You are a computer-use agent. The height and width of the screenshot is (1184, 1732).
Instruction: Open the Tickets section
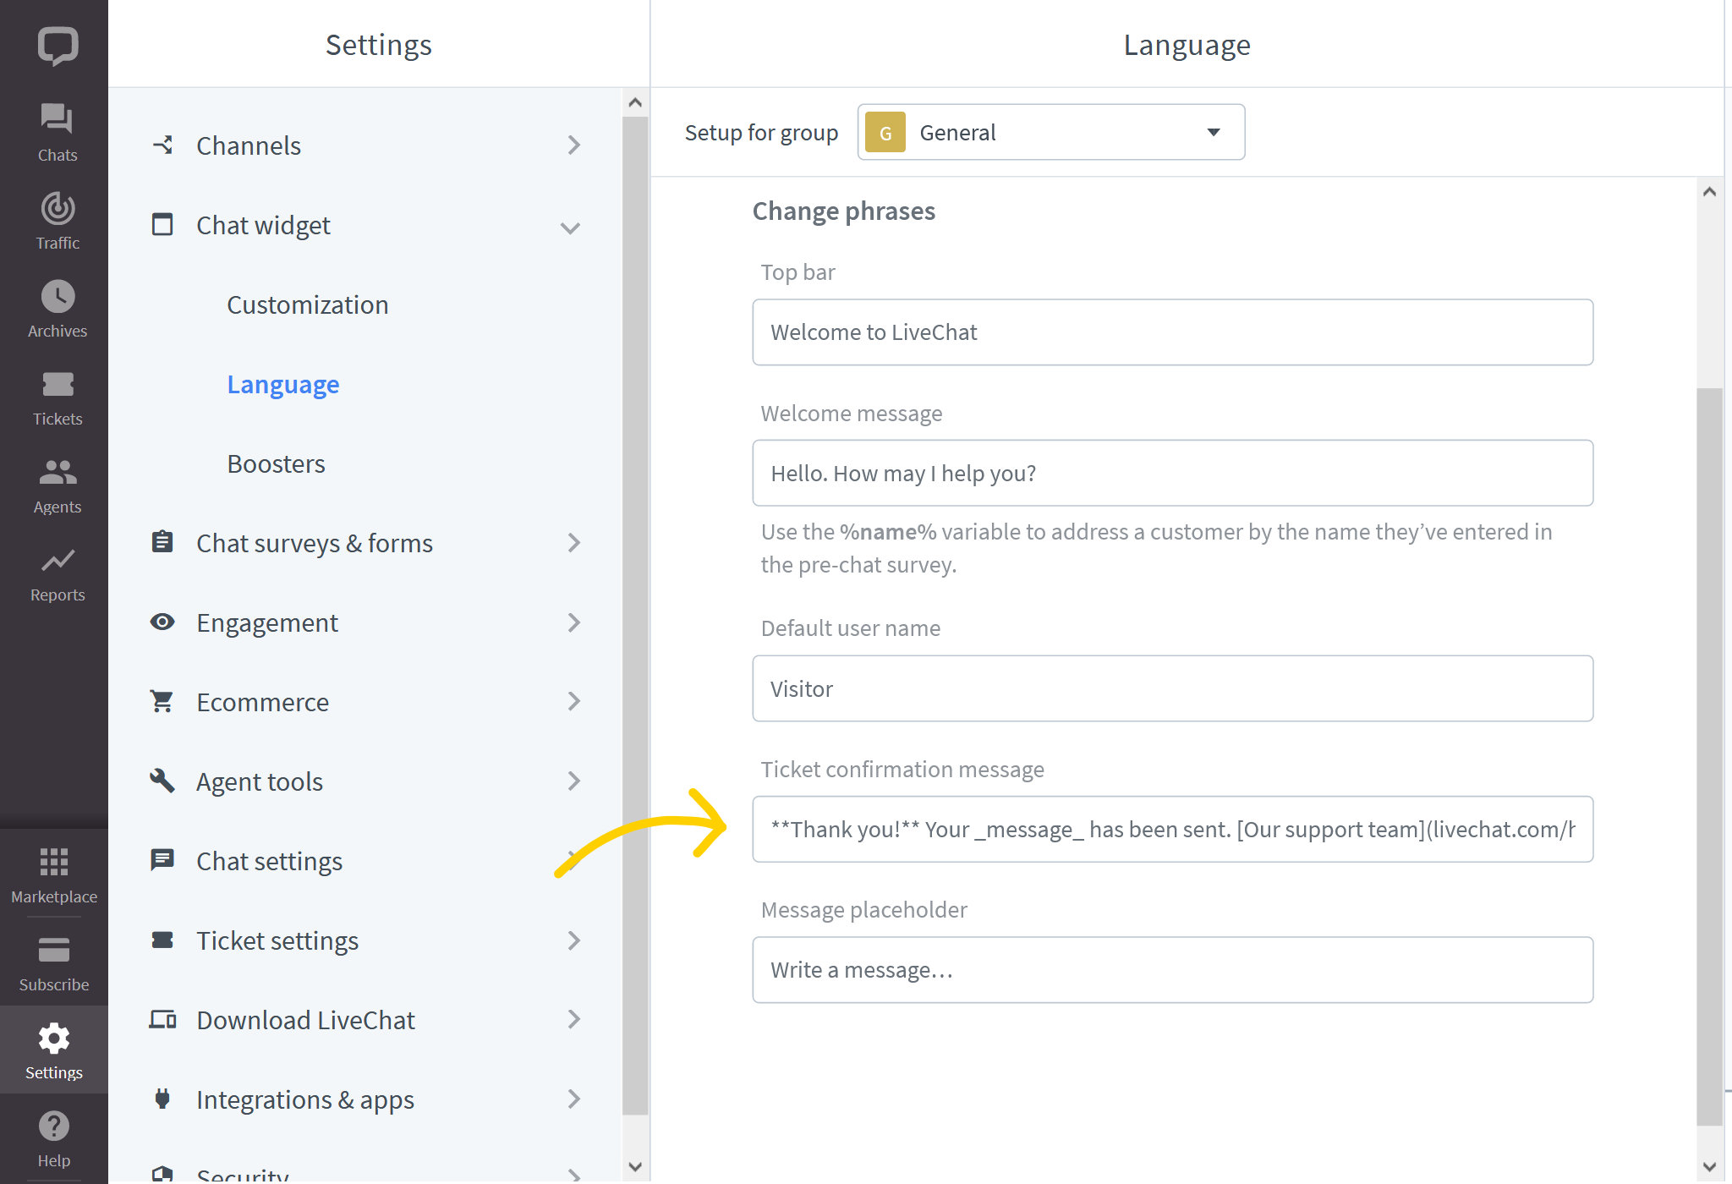pyautogui.click(x=56, y=394)
